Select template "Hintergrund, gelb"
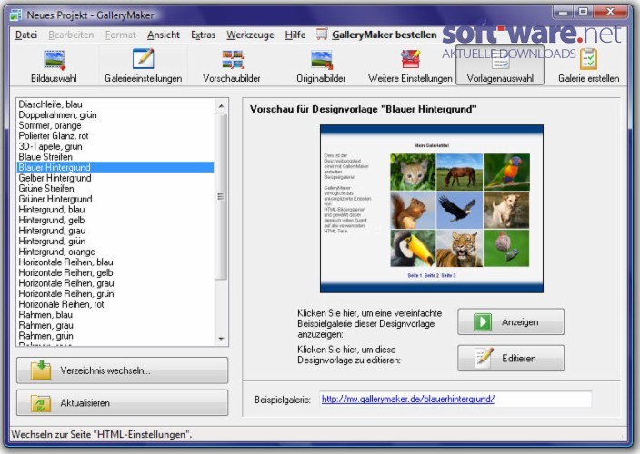640x454 pixels. [x=115, y=220]
